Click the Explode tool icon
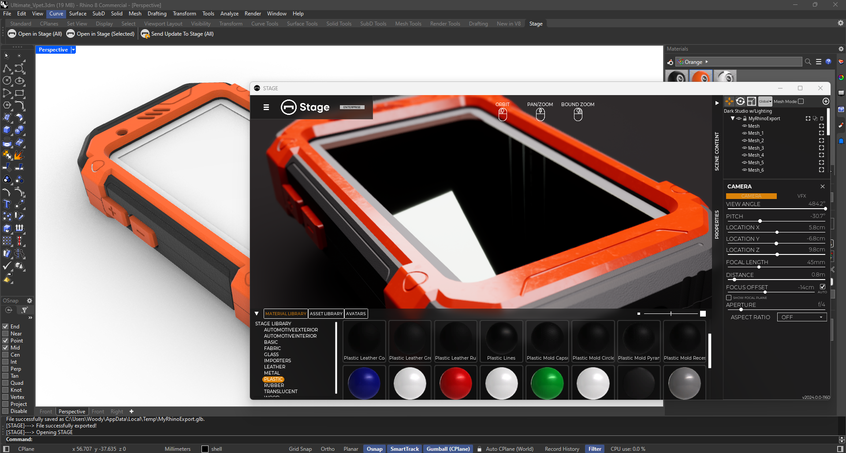 pyautogui.click(x=19, y=155)
